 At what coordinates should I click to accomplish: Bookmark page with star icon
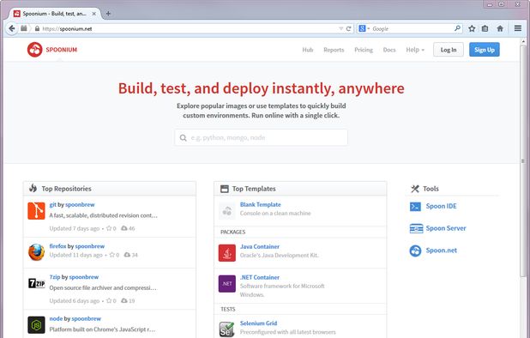pos(472,28)
